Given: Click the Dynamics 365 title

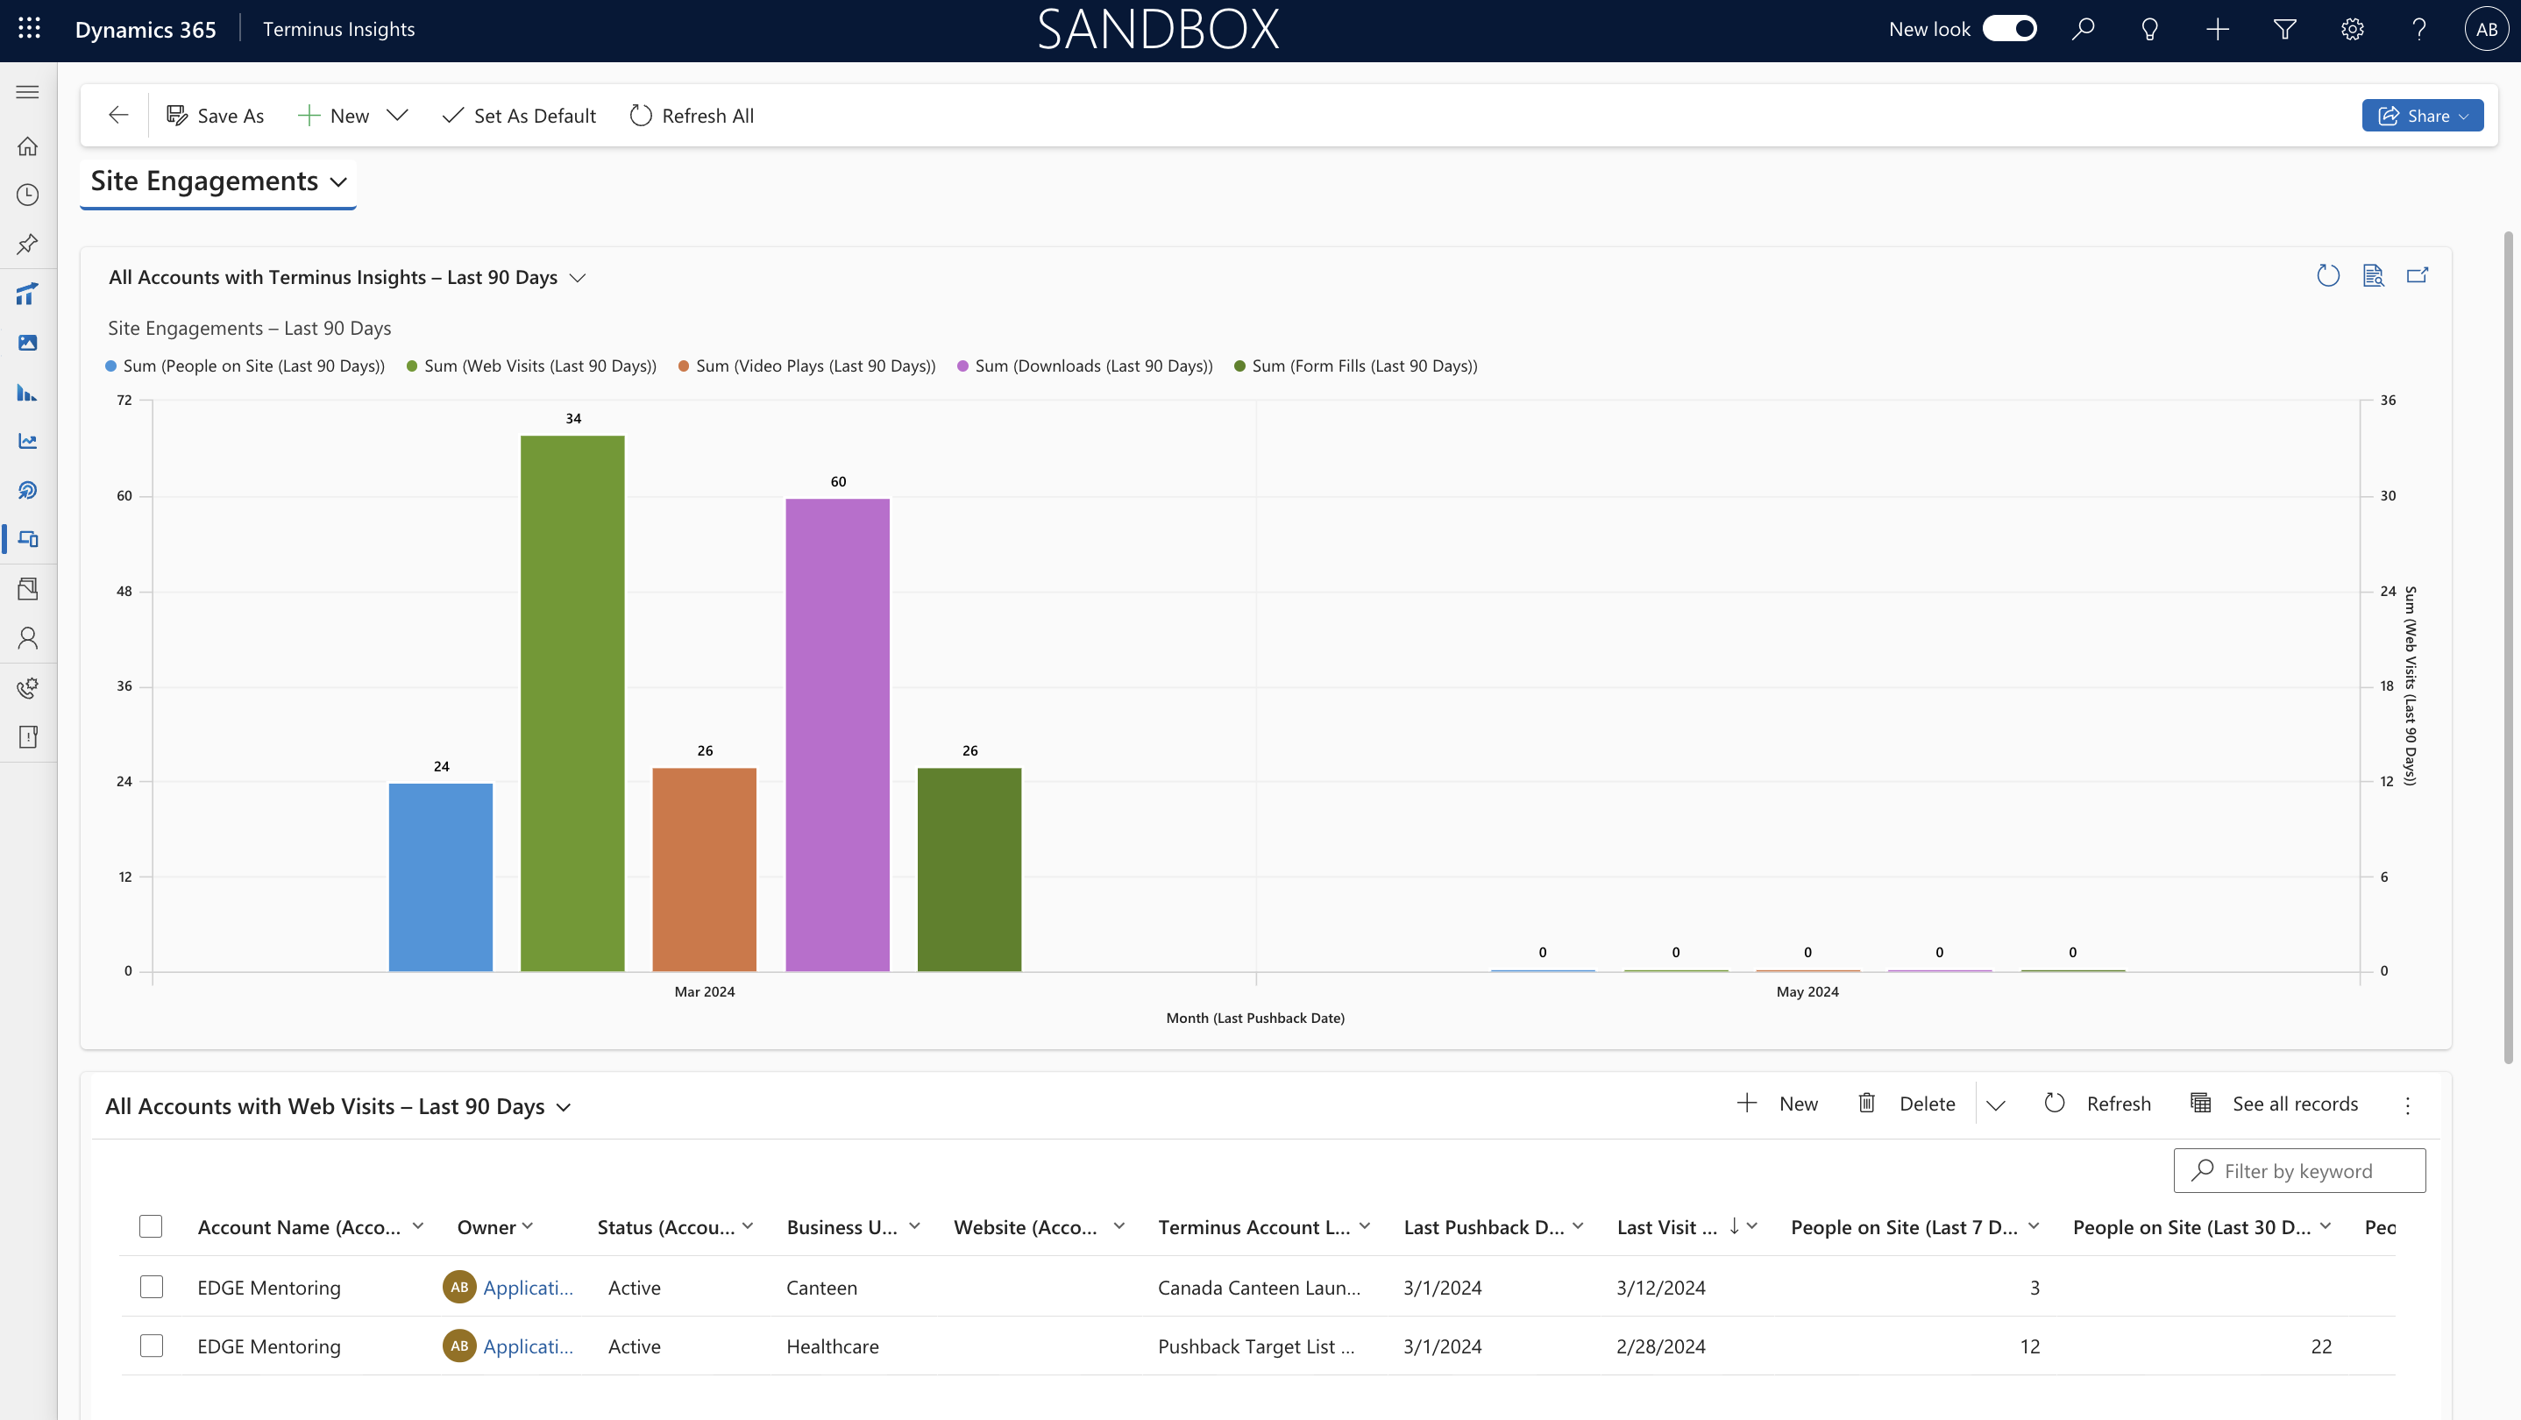Looking at the screenshot, I should pos(146,29).
